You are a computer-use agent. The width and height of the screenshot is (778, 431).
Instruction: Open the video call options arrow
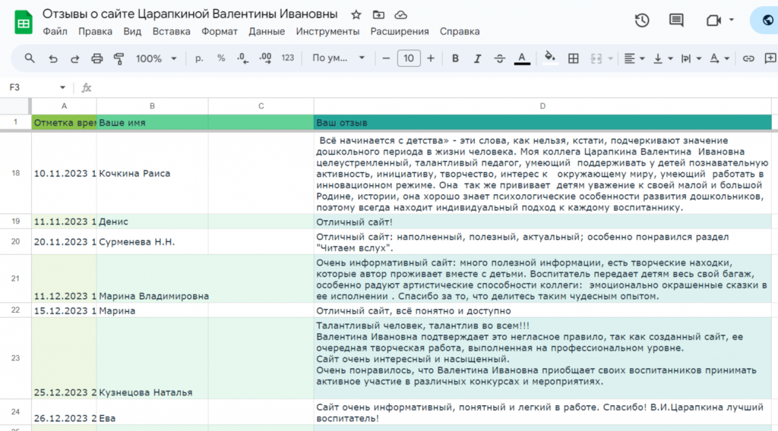[x=732, y=20]
